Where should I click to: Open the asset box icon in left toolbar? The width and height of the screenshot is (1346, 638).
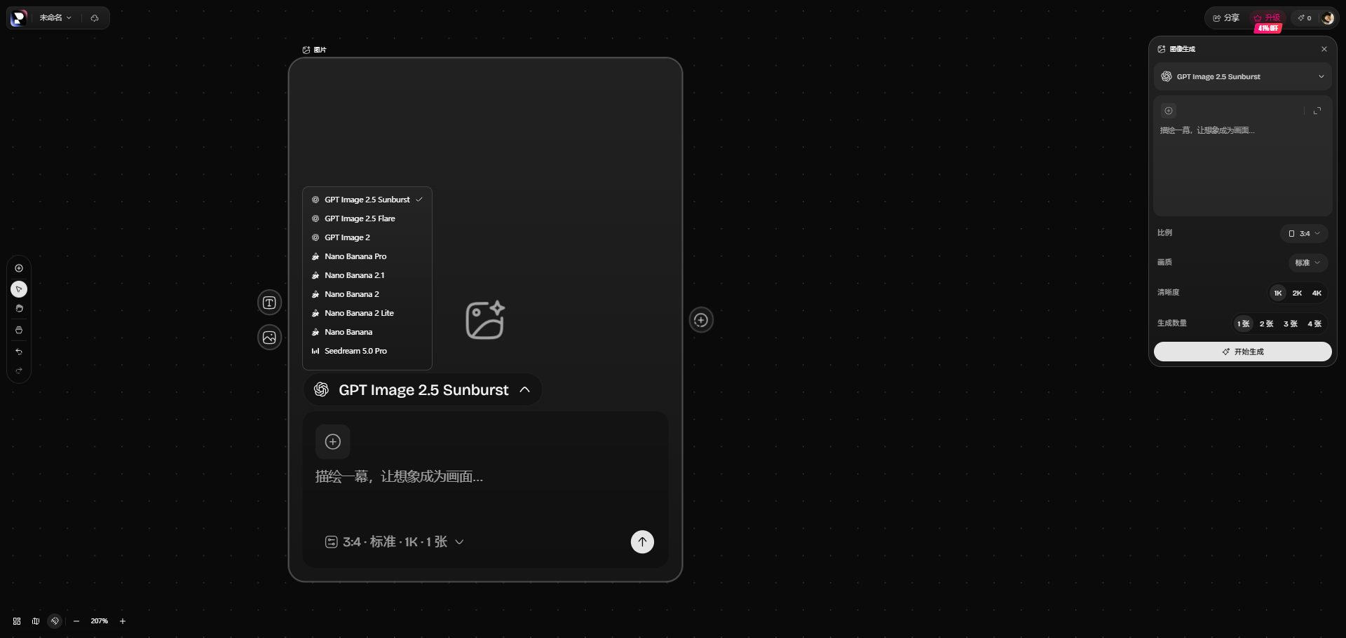click(x=19, y=330)
